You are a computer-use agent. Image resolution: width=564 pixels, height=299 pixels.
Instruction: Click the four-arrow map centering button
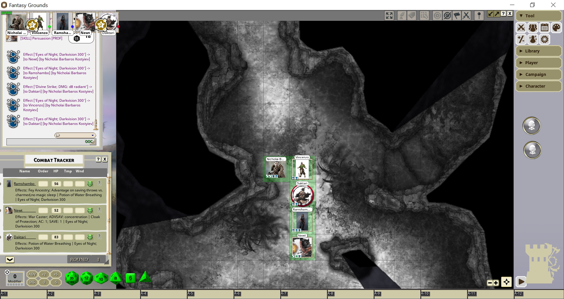506,282
